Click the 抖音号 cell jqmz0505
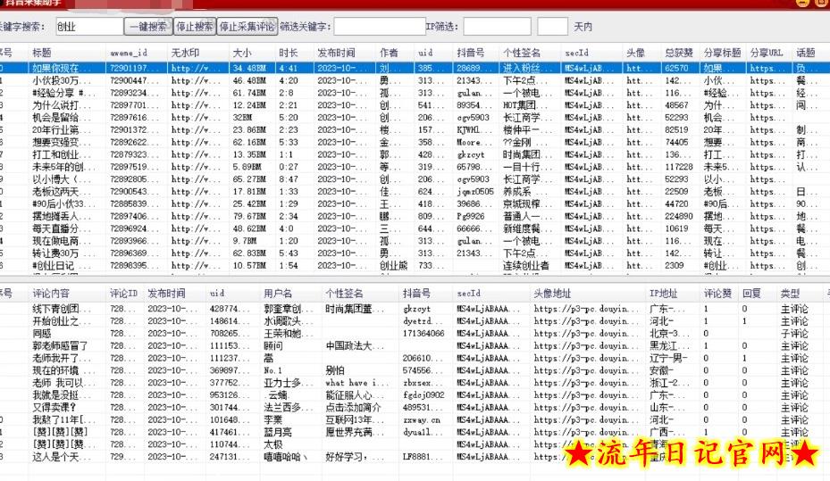 474,191
